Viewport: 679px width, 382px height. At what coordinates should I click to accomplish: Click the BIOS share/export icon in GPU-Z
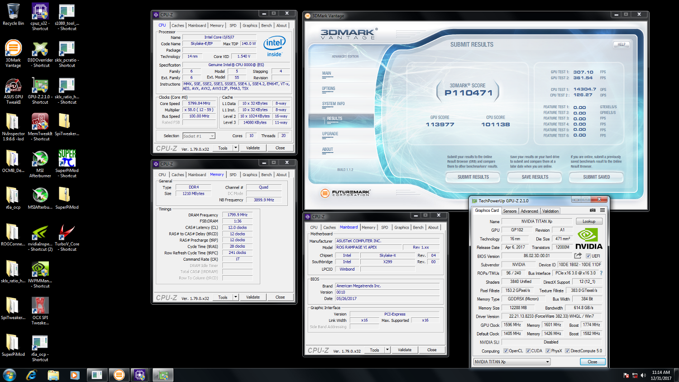point(578,256)
